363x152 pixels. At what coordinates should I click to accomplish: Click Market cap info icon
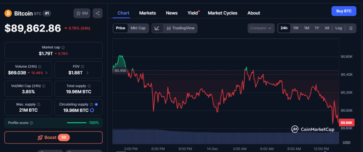point(63,47)
